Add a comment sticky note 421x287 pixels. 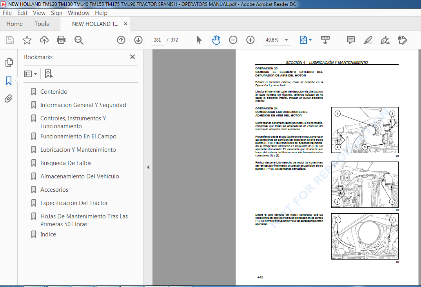(351, 40)
